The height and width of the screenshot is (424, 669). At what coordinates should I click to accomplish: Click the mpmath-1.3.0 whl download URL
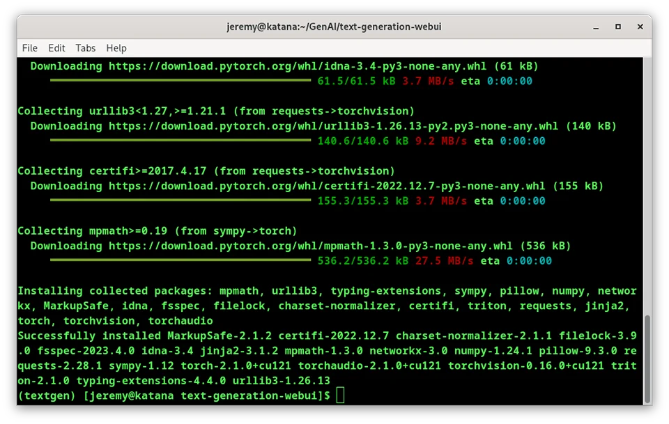pyautogui.click(x=311, y=246)
